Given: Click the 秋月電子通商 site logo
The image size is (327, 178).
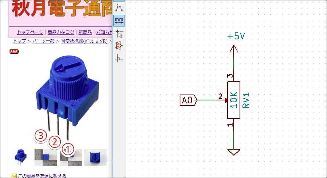Looking at the screenshot, I should point(61,9).
